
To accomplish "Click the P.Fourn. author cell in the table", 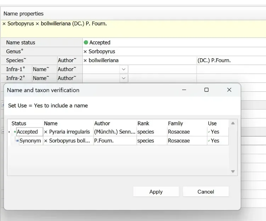I will [x=115, y=141].
